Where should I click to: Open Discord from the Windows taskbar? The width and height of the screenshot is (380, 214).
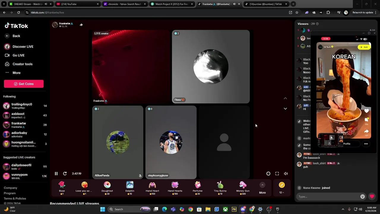(243, 209)
